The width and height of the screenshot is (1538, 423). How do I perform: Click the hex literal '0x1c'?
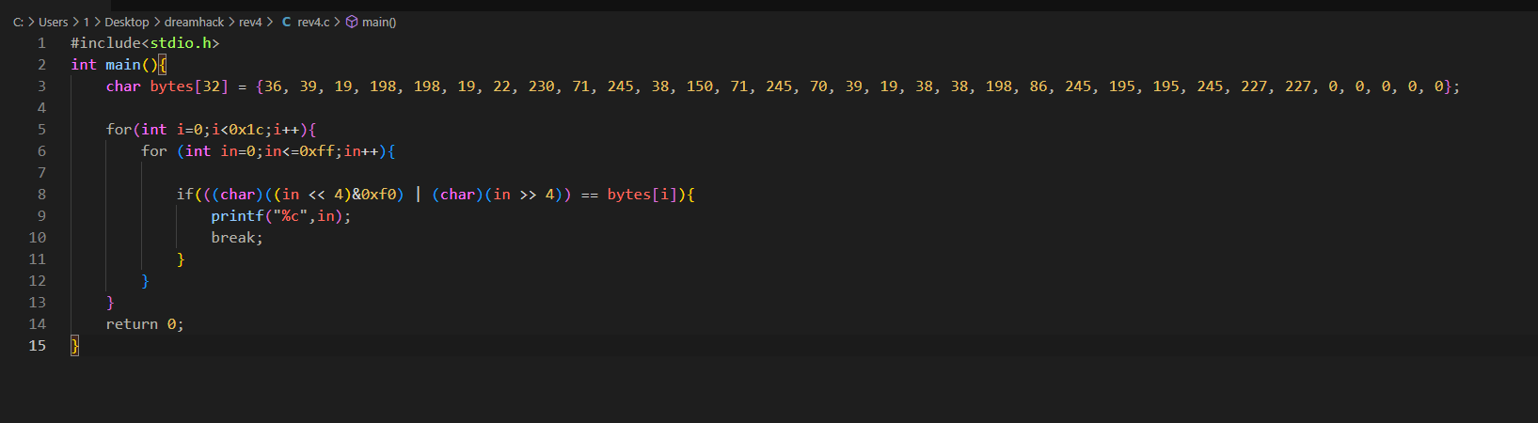click(x=246, y=130)
